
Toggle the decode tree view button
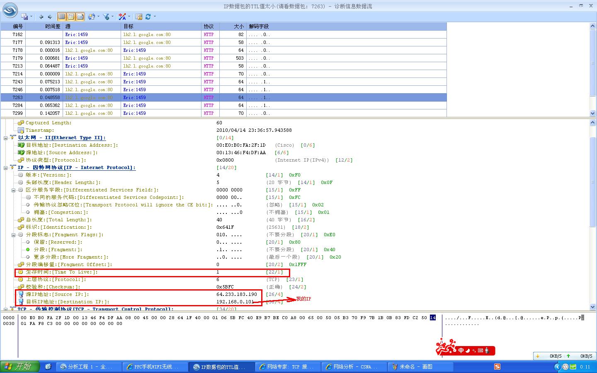[71, 17]
